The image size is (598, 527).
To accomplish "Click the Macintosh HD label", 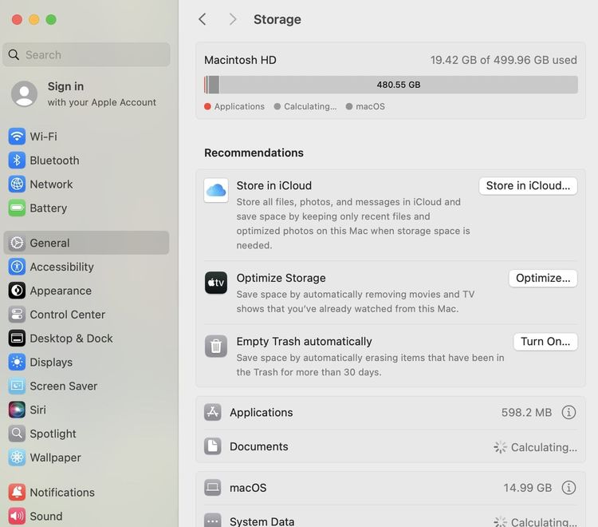I will click(x=240, y=60).
